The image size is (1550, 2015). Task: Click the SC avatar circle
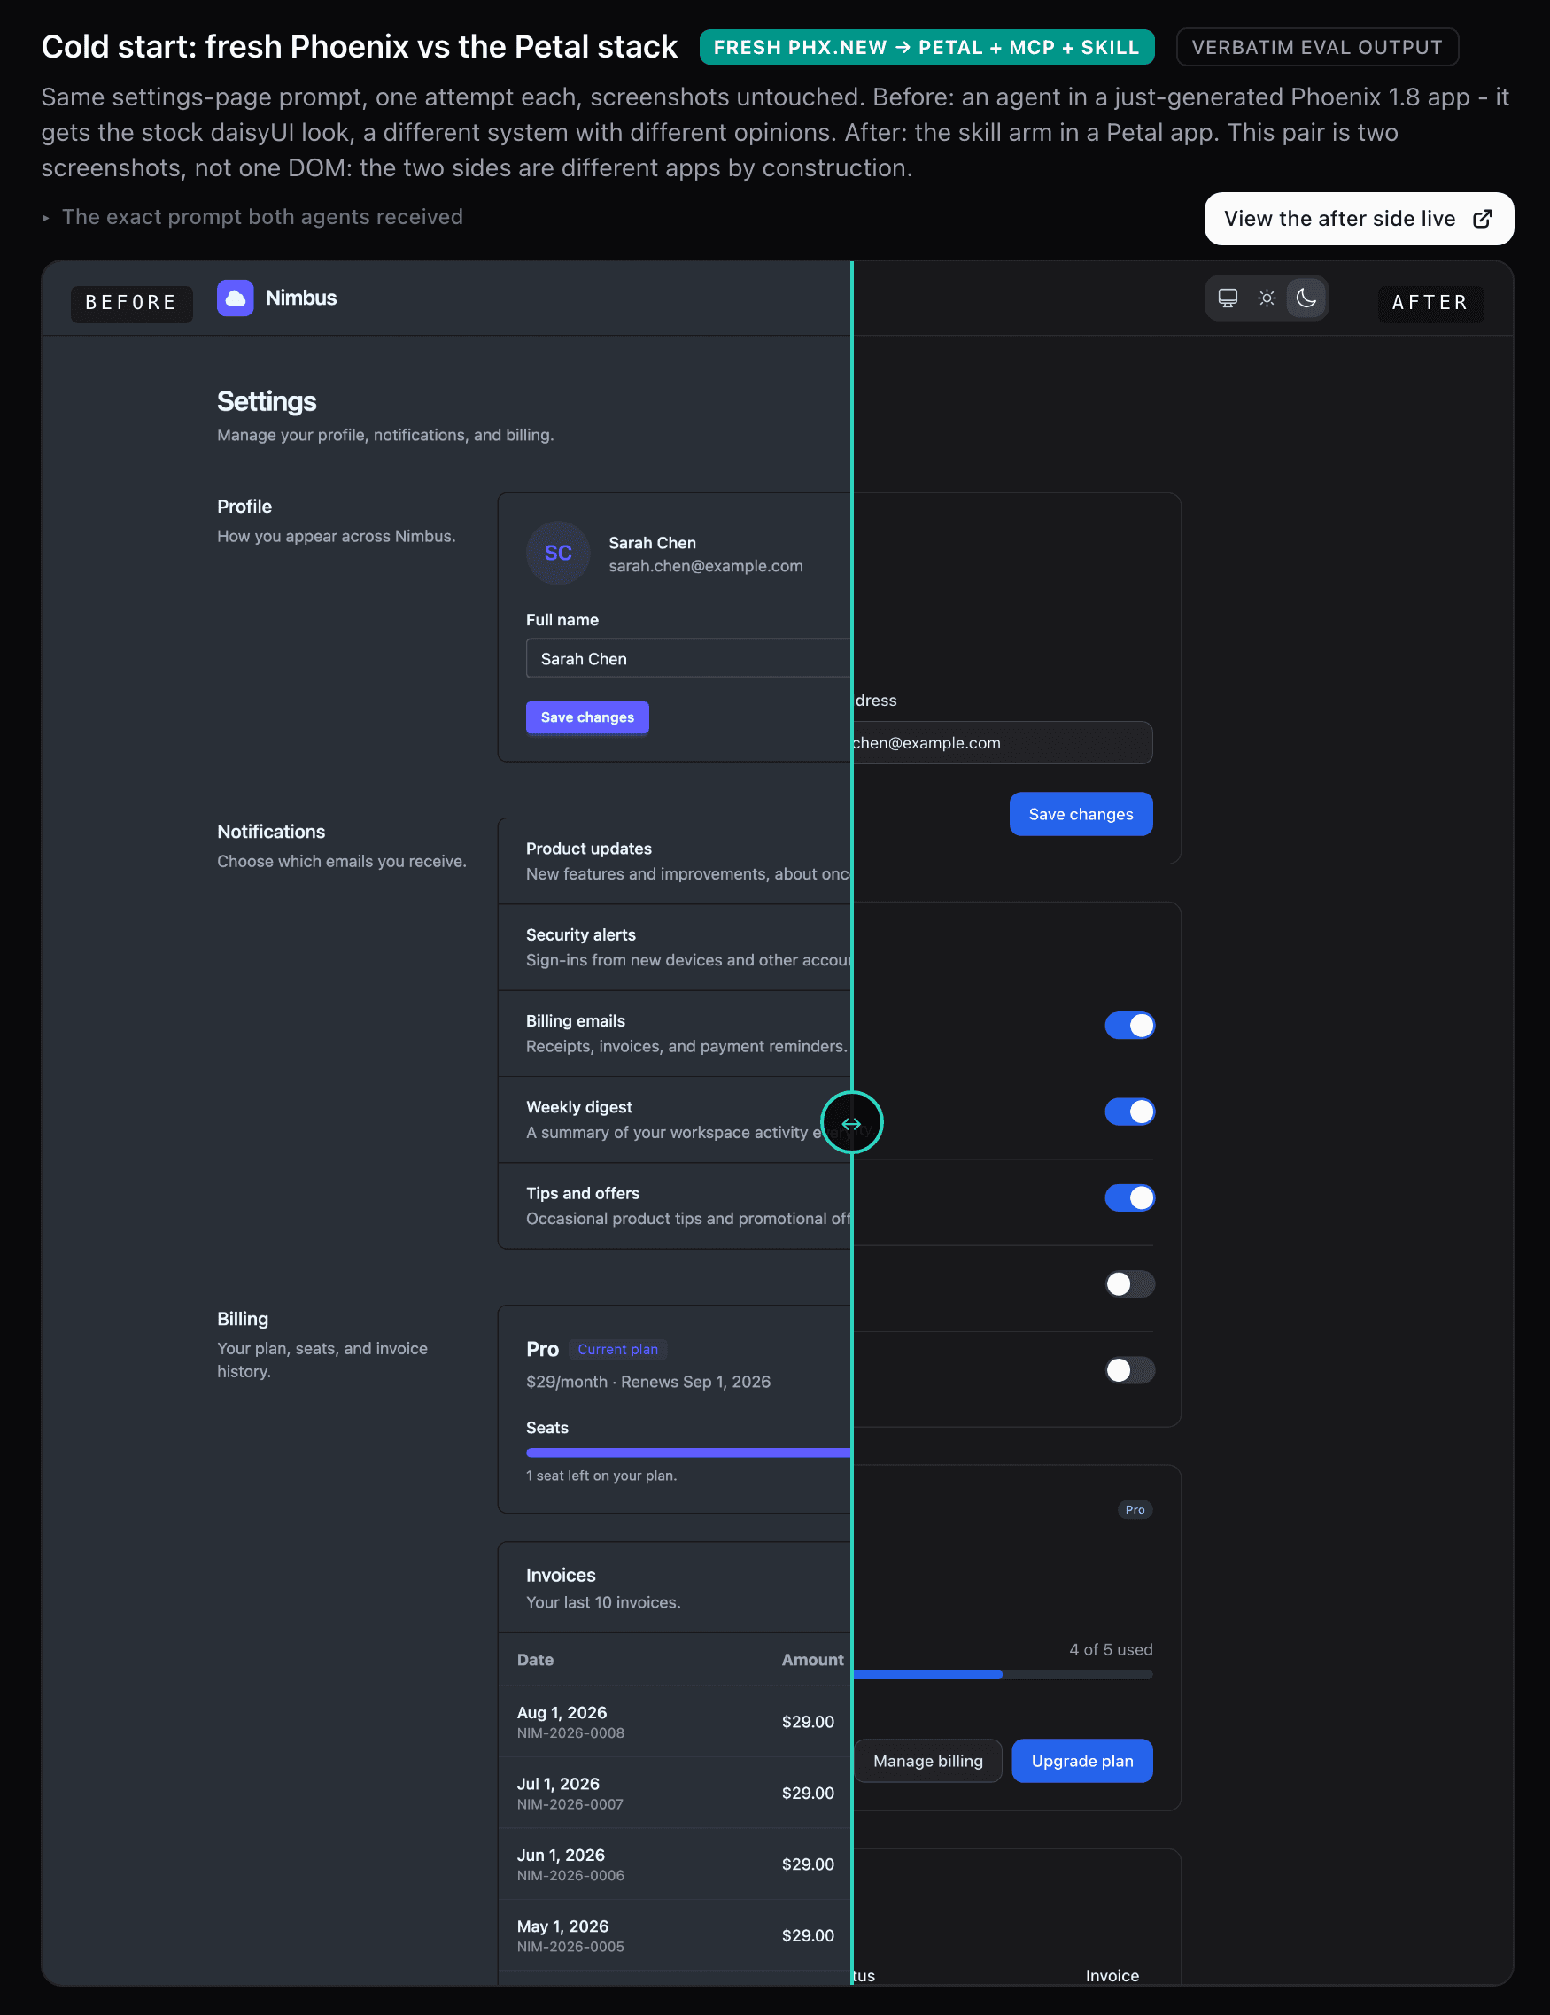coord(558,554)
